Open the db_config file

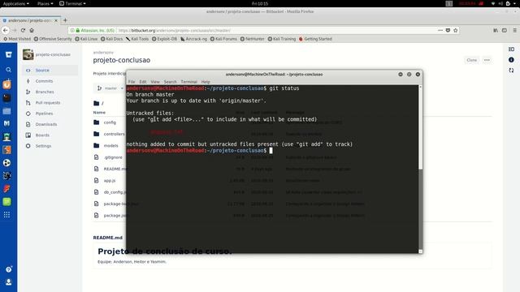tap(115, 192)
